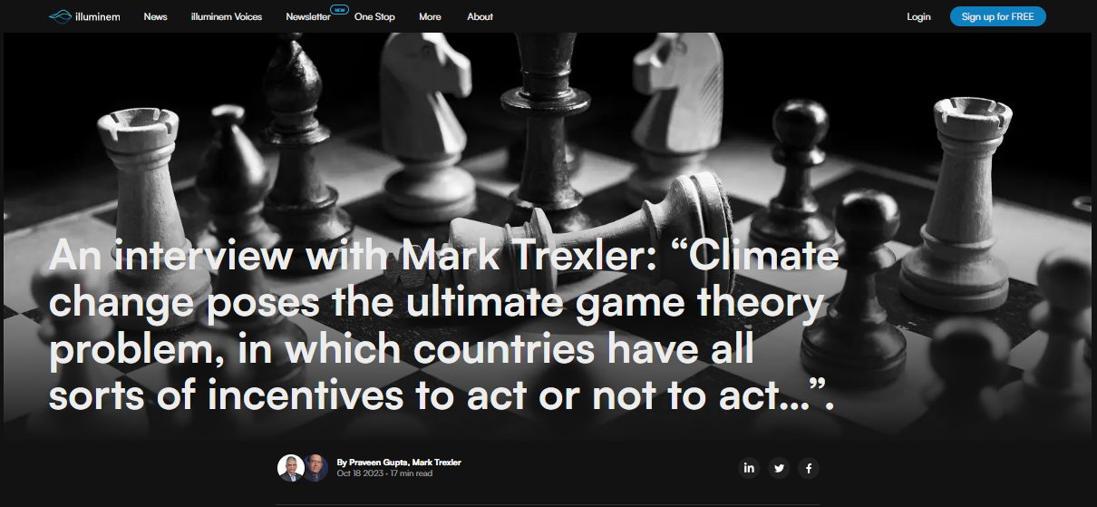Click Sign up for FREE button
Image resolution: width=1097 pixels, height=507 pixels.
(x=998, y=16)
